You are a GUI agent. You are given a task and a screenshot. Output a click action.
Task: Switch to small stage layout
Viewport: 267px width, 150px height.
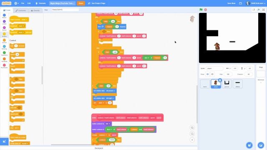(254, 10)
